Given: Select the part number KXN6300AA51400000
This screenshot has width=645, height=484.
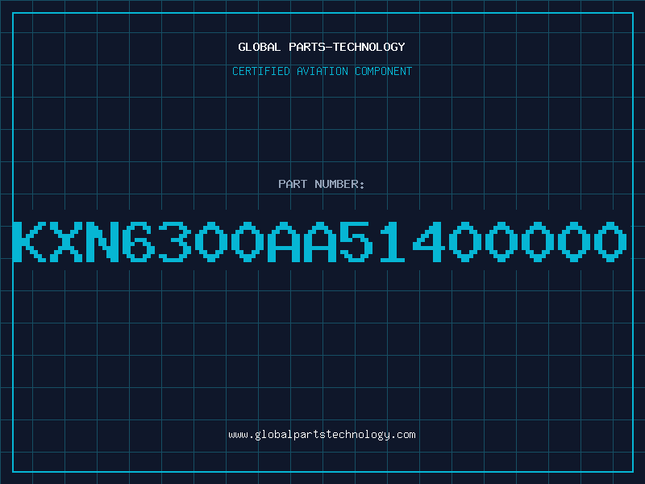Looking at the screenshot, I should pos(320,241).
